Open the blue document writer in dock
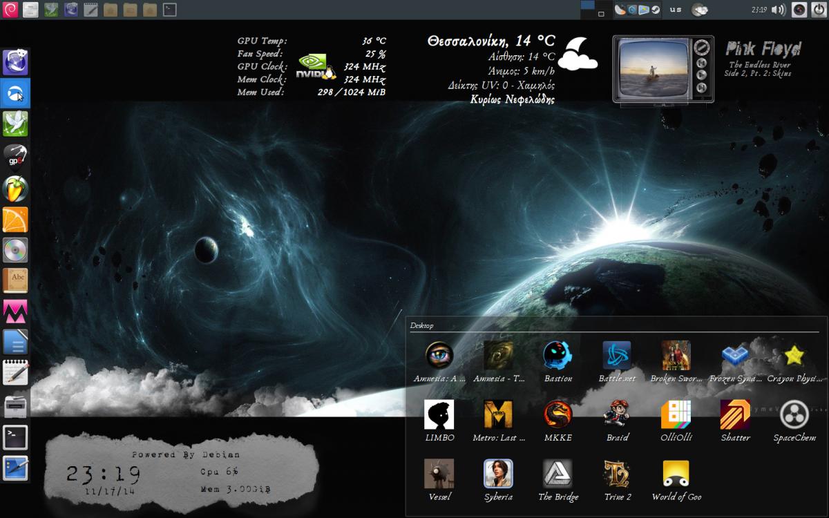829x518 pixels. pyautogui.click(x=15, y=343)
